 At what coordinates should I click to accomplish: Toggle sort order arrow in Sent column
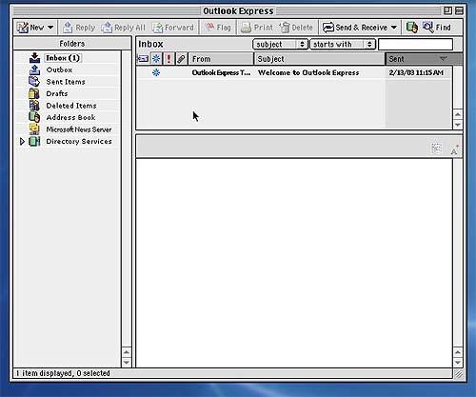click(444, 58)
